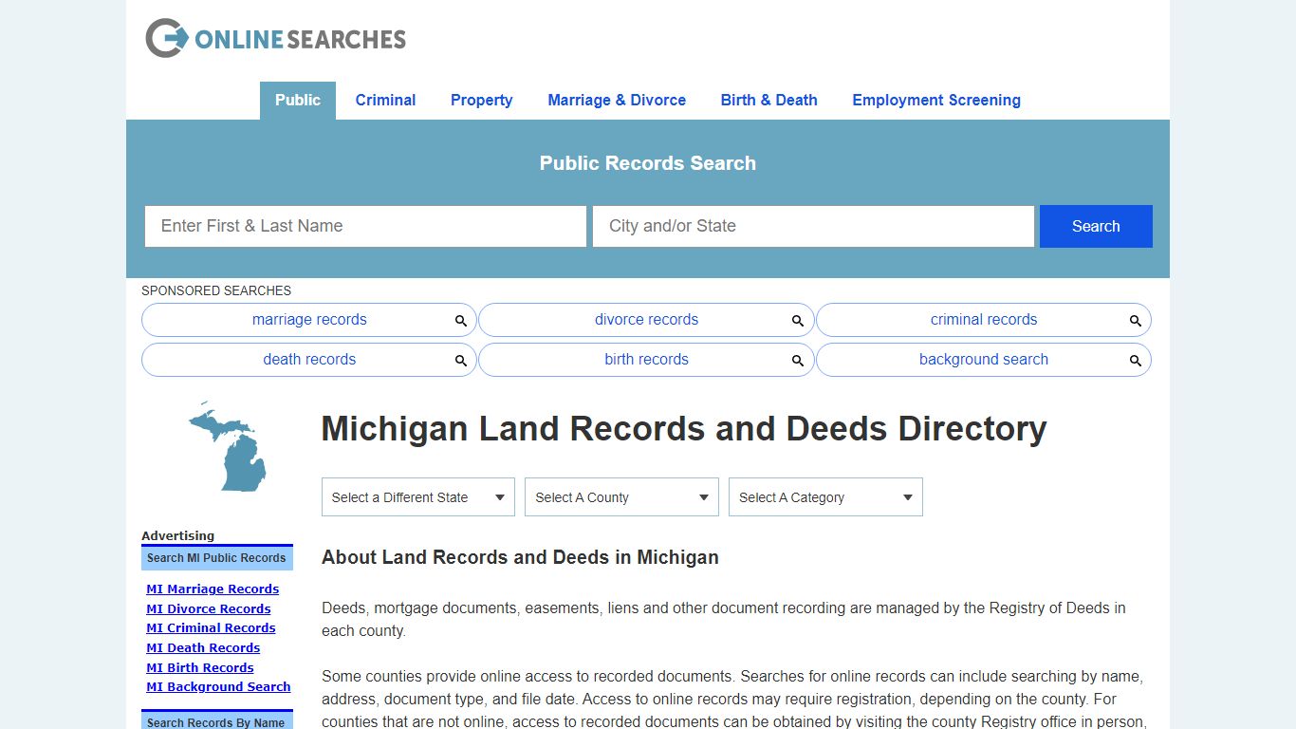Open divorce records sponsored search

[646, 320]
